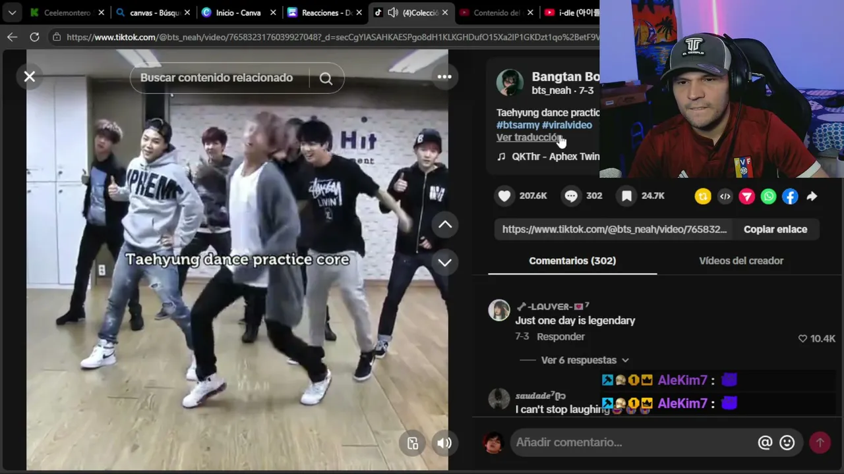This screenshot has width=844, height=474.
Task: Close the canvas - Búsqu tab
Action: [187, 13]
